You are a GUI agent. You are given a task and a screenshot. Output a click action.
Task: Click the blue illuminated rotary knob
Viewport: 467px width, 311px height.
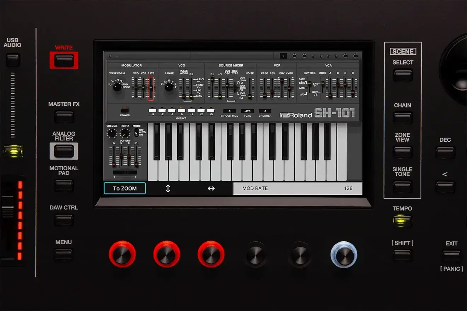[x=344, y=254]
